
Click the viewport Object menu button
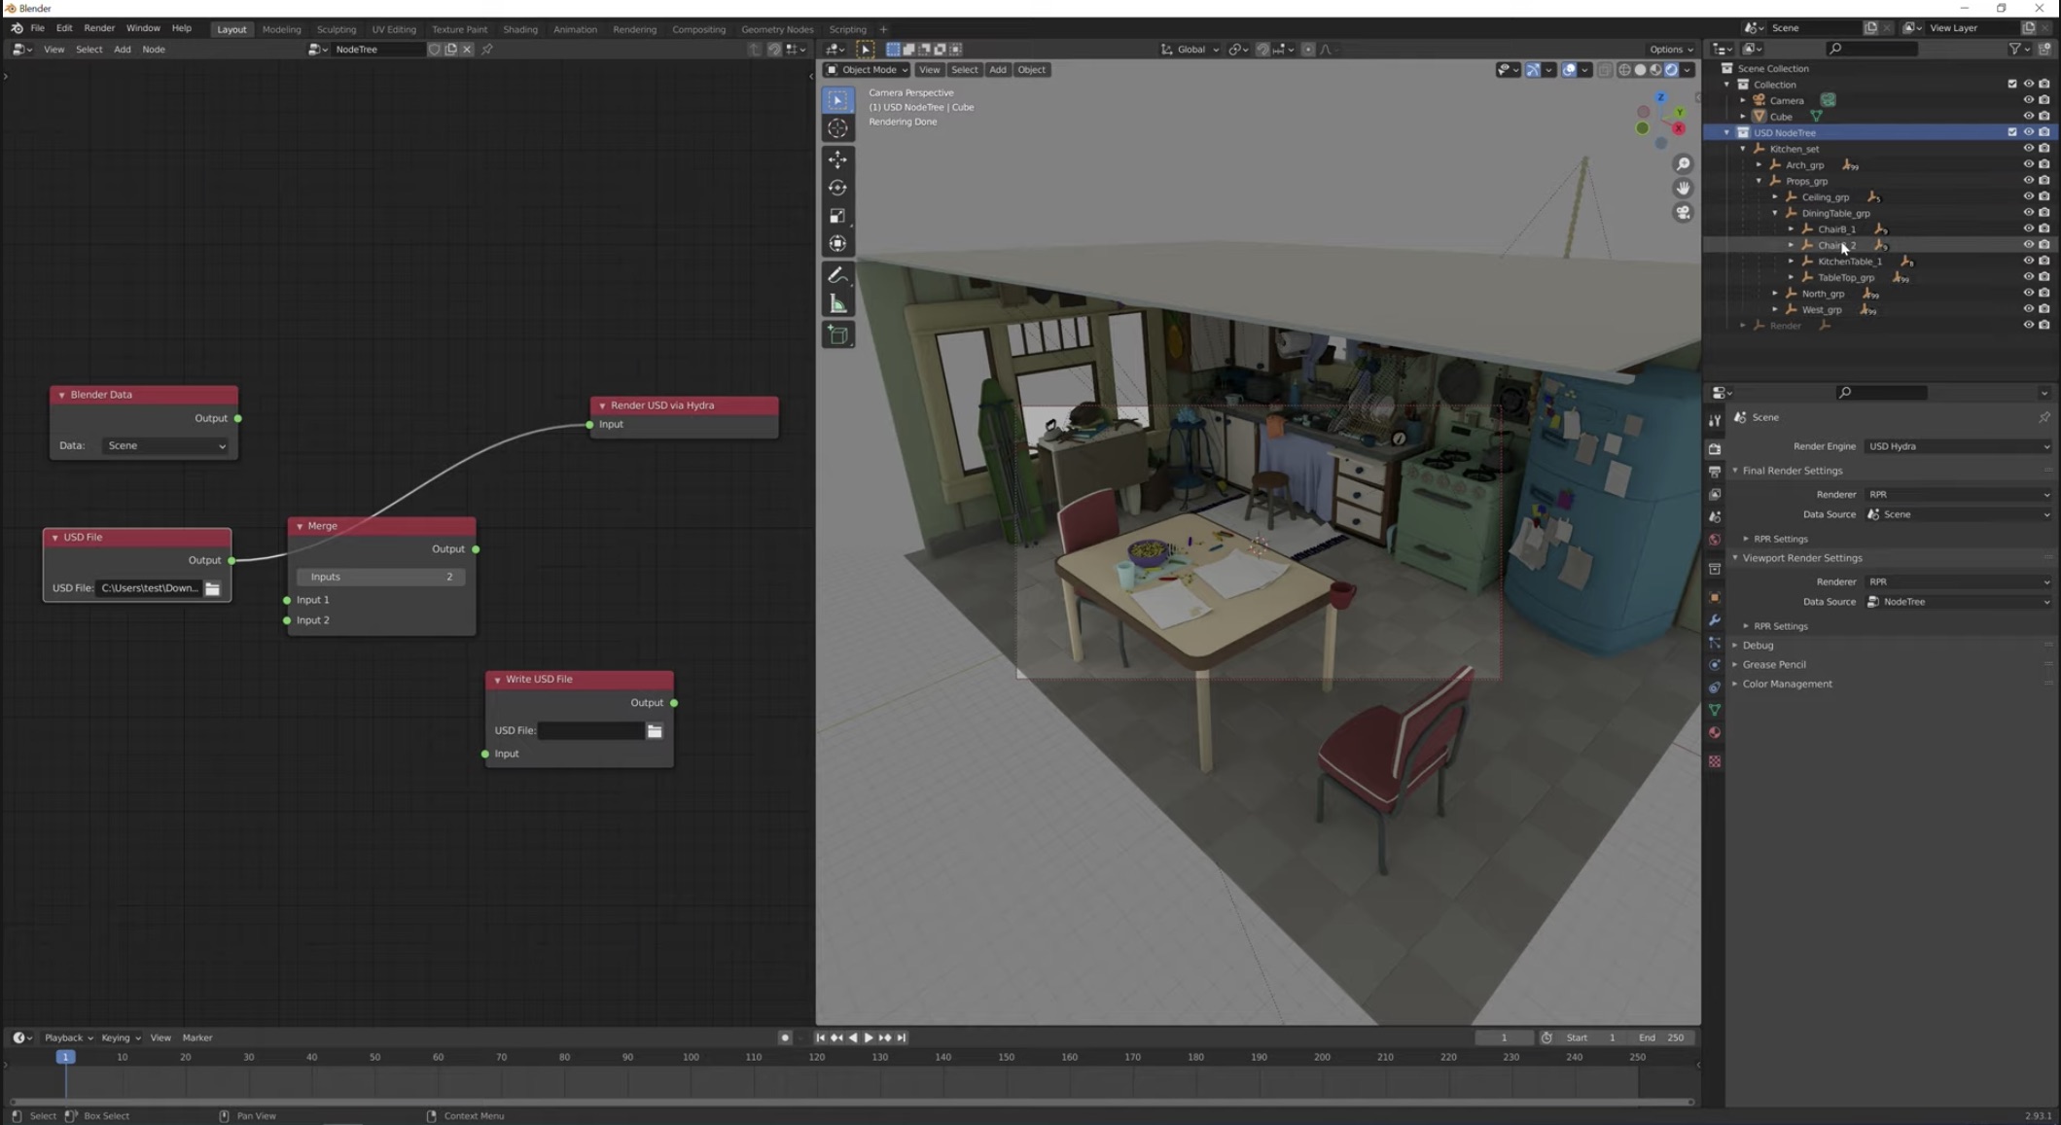(1031, 69)
